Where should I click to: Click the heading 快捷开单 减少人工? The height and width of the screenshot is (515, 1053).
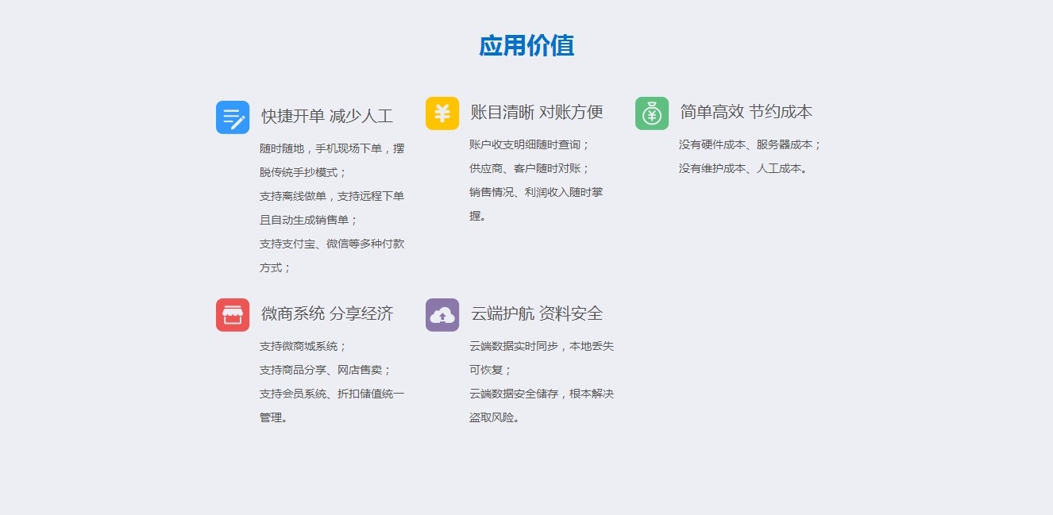(x=327, y=116)
